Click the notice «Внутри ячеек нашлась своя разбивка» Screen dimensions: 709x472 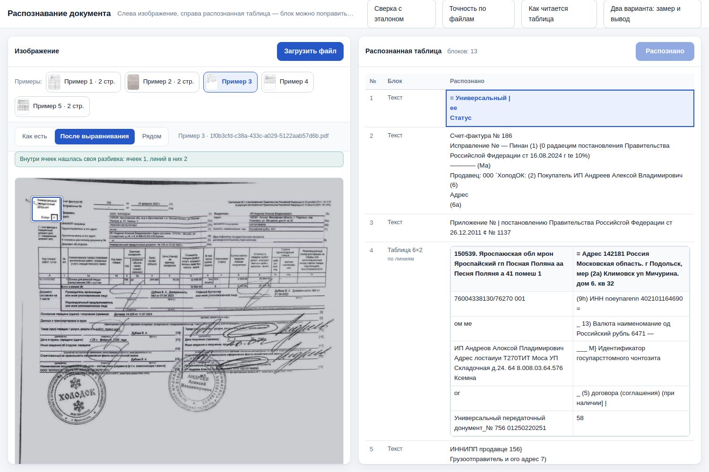[x=179, y=159]
